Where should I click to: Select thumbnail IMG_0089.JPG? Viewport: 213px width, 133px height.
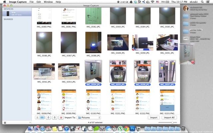[x=118, y=43]
